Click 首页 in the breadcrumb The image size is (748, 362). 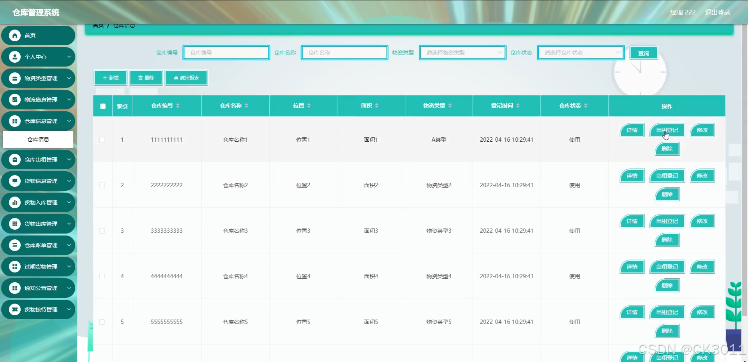[x=98, y=26]
